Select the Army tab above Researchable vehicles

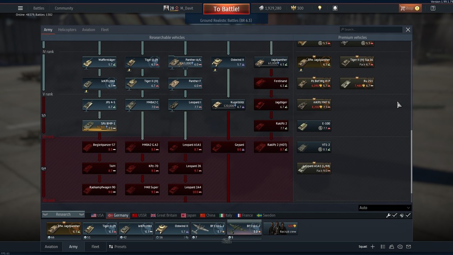pos(48,30)
